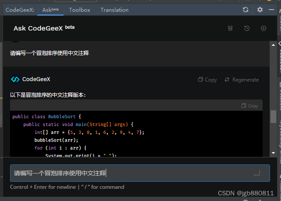Open CodeGeeX settings gear
This screenshot has height=201, width=281.
point(260,10)
